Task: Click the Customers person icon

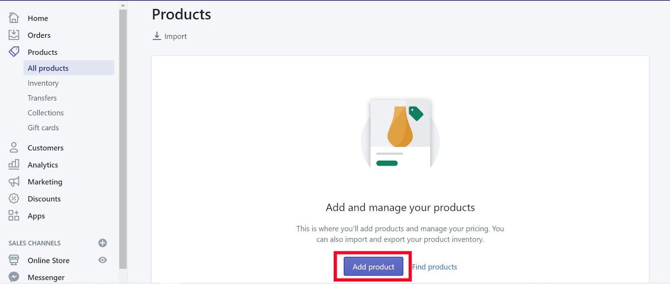Action: pyautogui.click(x=14, y=147)
